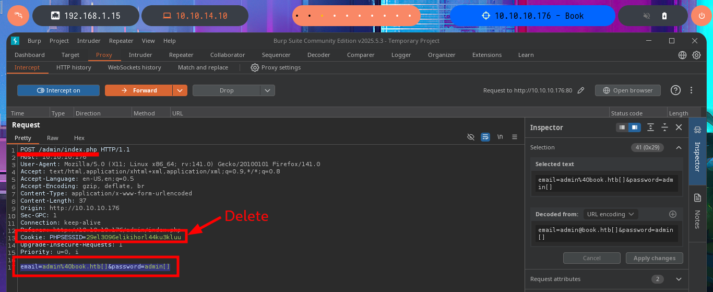
Task: Open the three-dot more options menu
Action: pos(691,90)
